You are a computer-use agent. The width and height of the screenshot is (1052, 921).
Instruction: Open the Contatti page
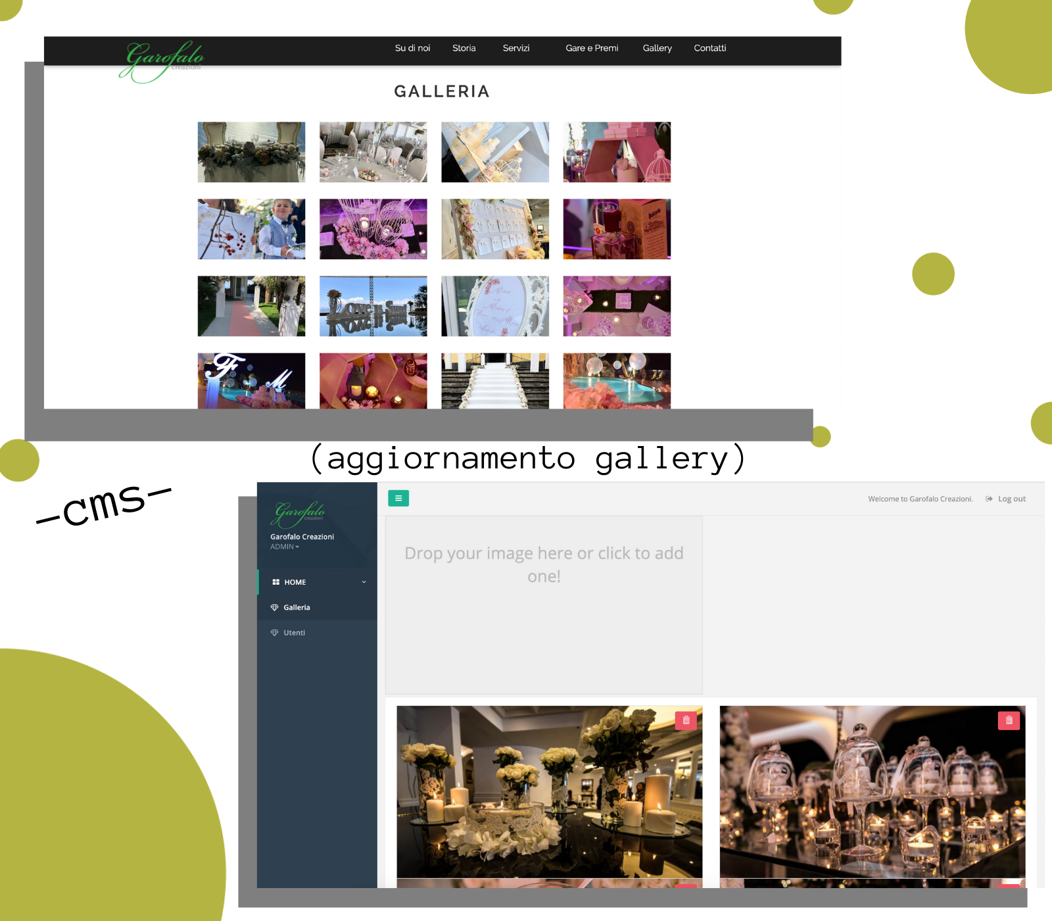point(709,48)
